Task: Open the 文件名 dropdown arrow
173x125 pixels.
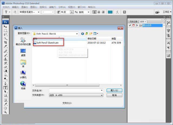Action: [102, 90]
